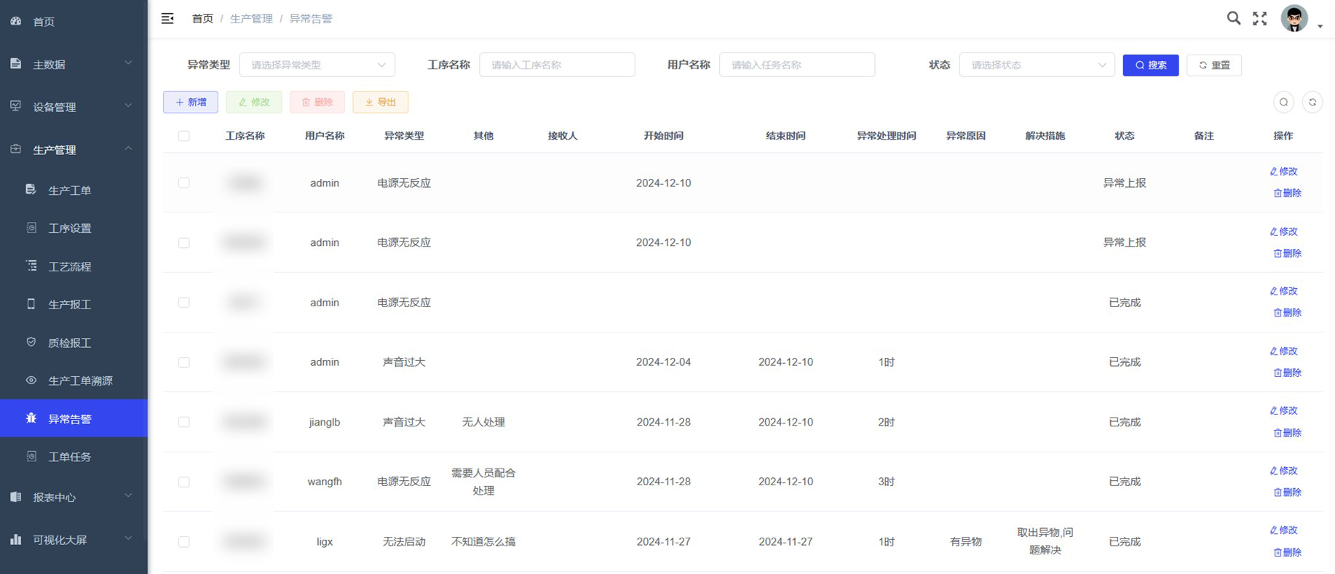Click the blue 搜索 button
The height and width of the screenshot is (574, 1335).
1150,65
